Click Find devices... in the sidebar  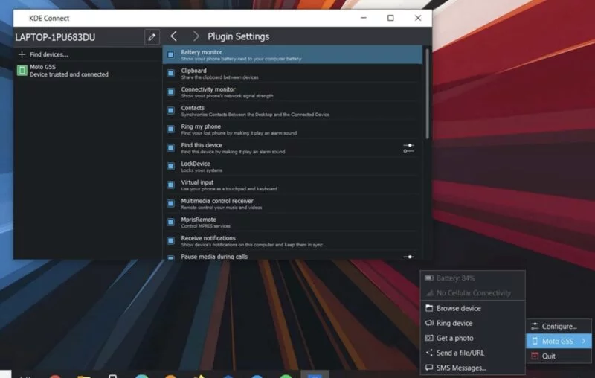(48, 54)
